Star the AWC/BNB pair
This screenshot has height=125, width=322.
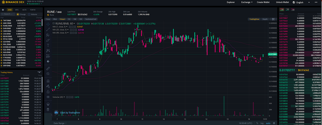[1, 23]
